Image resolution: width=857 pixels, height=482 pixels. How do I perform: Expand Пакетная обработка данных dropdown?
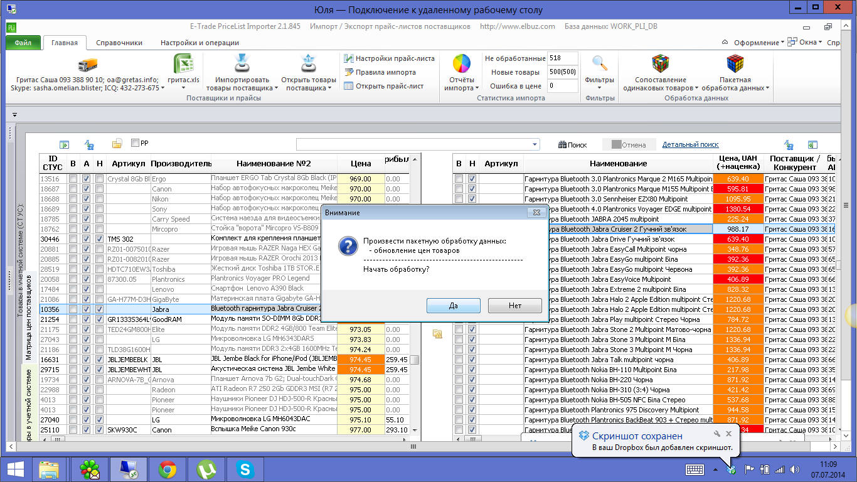(x=767, y=88)
